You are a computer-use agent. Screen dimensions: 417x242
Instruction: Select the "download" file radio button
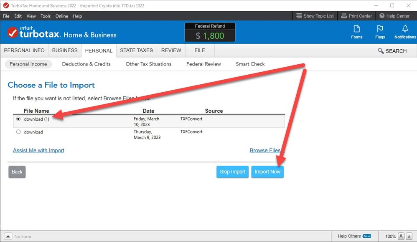18,132
